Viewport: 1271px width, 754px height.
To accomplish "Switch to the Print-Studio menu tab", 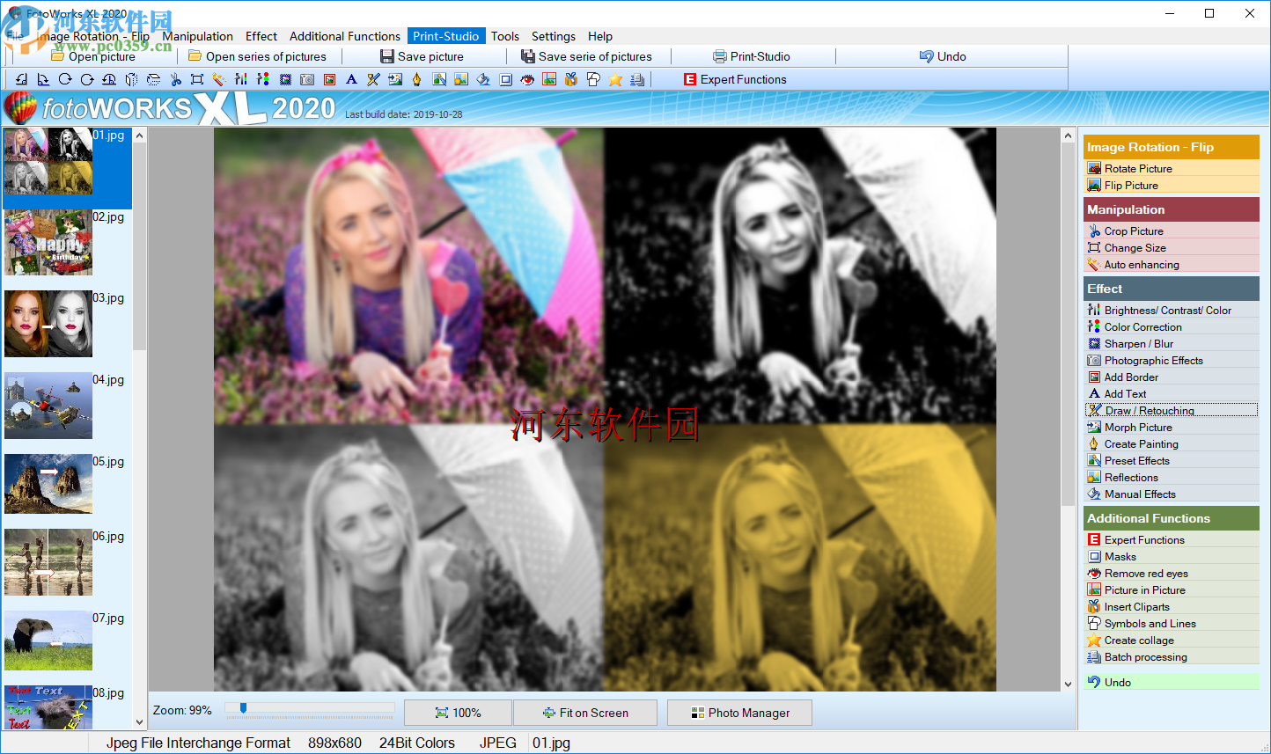I will 446,36.
